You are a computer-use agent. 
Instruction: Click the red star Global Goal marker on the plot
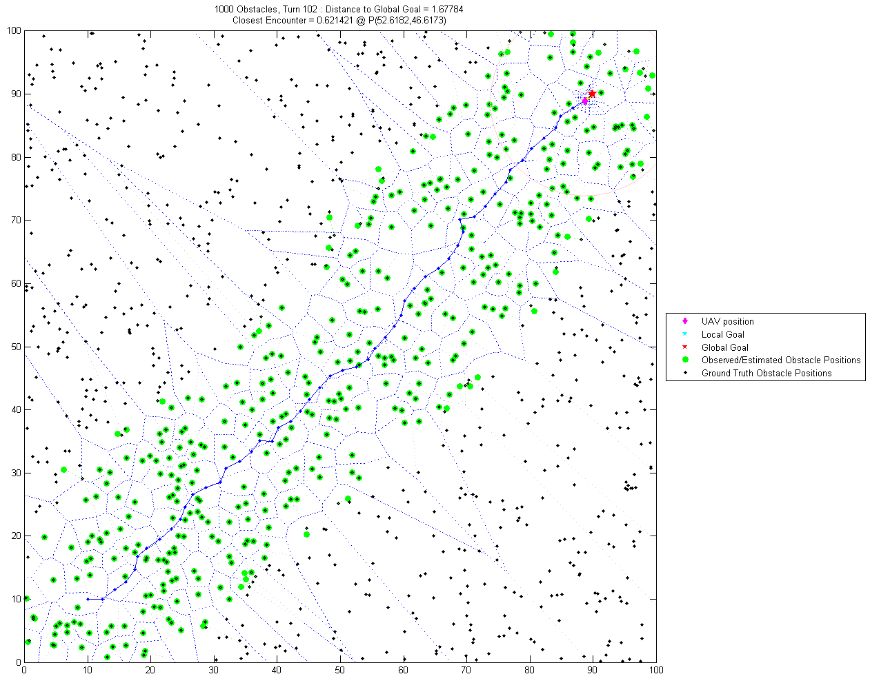click(x=592, y=94)
